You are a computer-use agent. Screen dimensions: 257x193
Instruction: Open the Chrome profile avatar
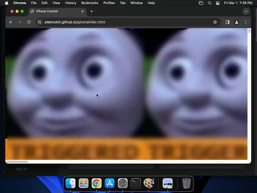(236, 22)
